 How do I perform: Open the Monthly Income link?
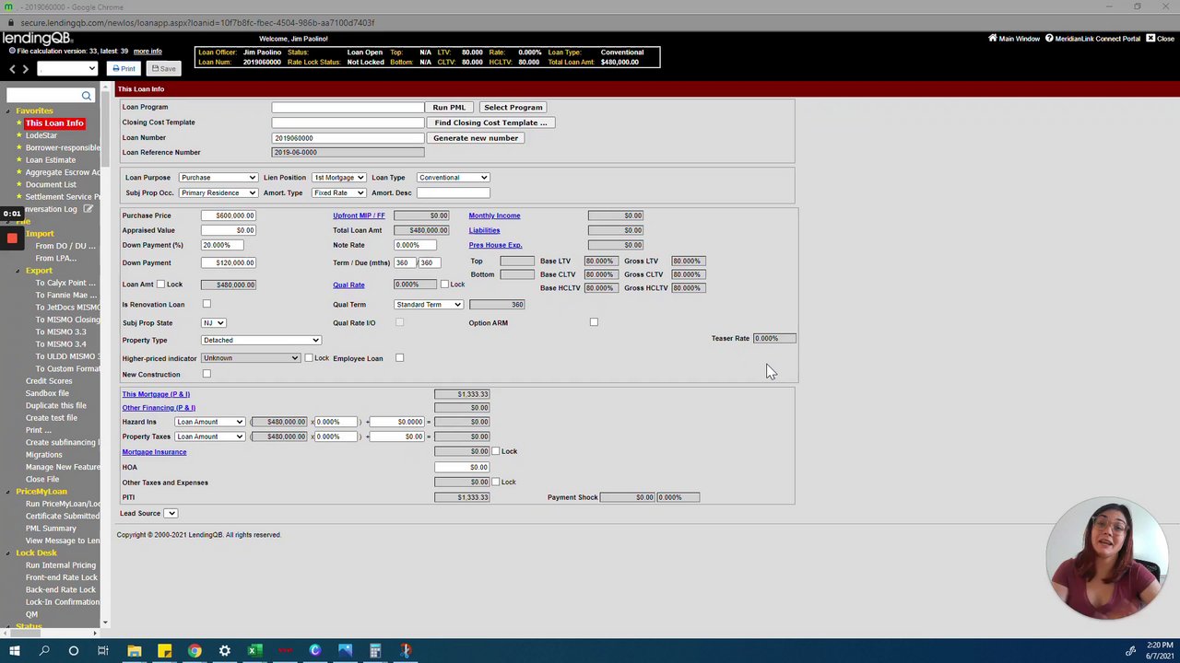coord(494,215)
